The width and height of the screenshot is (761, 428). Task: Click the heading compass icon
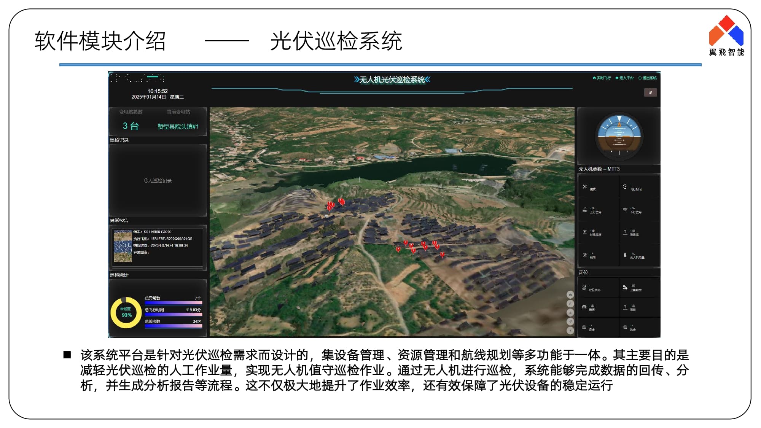(585, 255)
